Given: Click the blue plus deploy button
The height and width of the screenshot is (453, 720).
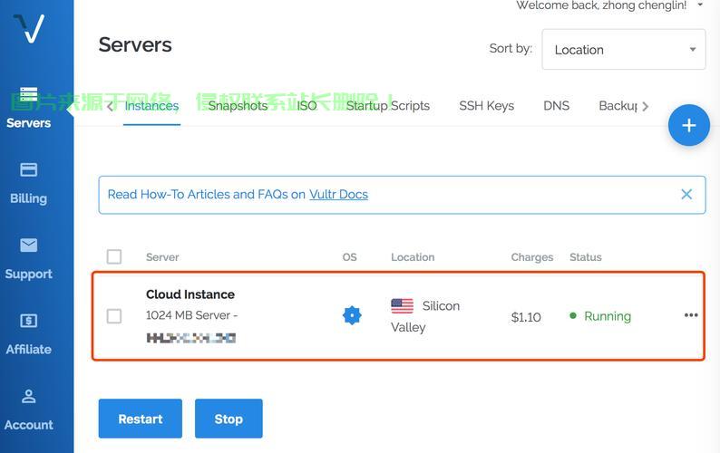Looking at the screenshot, I should 688,125.
